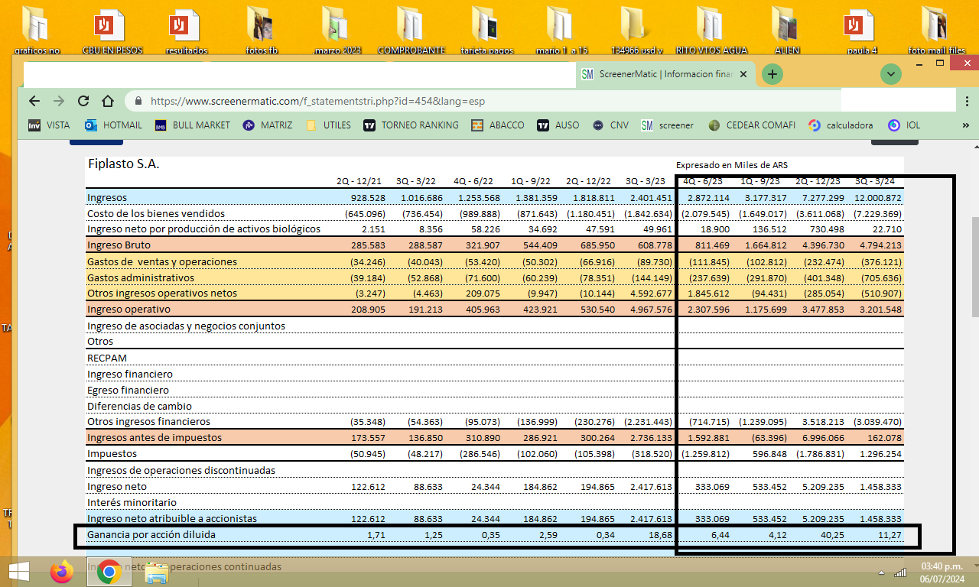Open the network signal tray icon
979x587 pixels.
[899, 572]
